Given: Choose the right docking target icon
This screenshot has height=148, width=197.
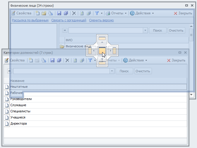Looking at the screenshot, I should click(113, 51).
